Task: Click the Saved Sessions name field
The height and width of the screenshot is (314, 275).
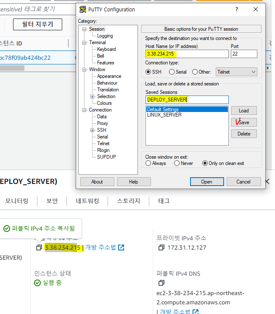Action: tap(187, 100)
